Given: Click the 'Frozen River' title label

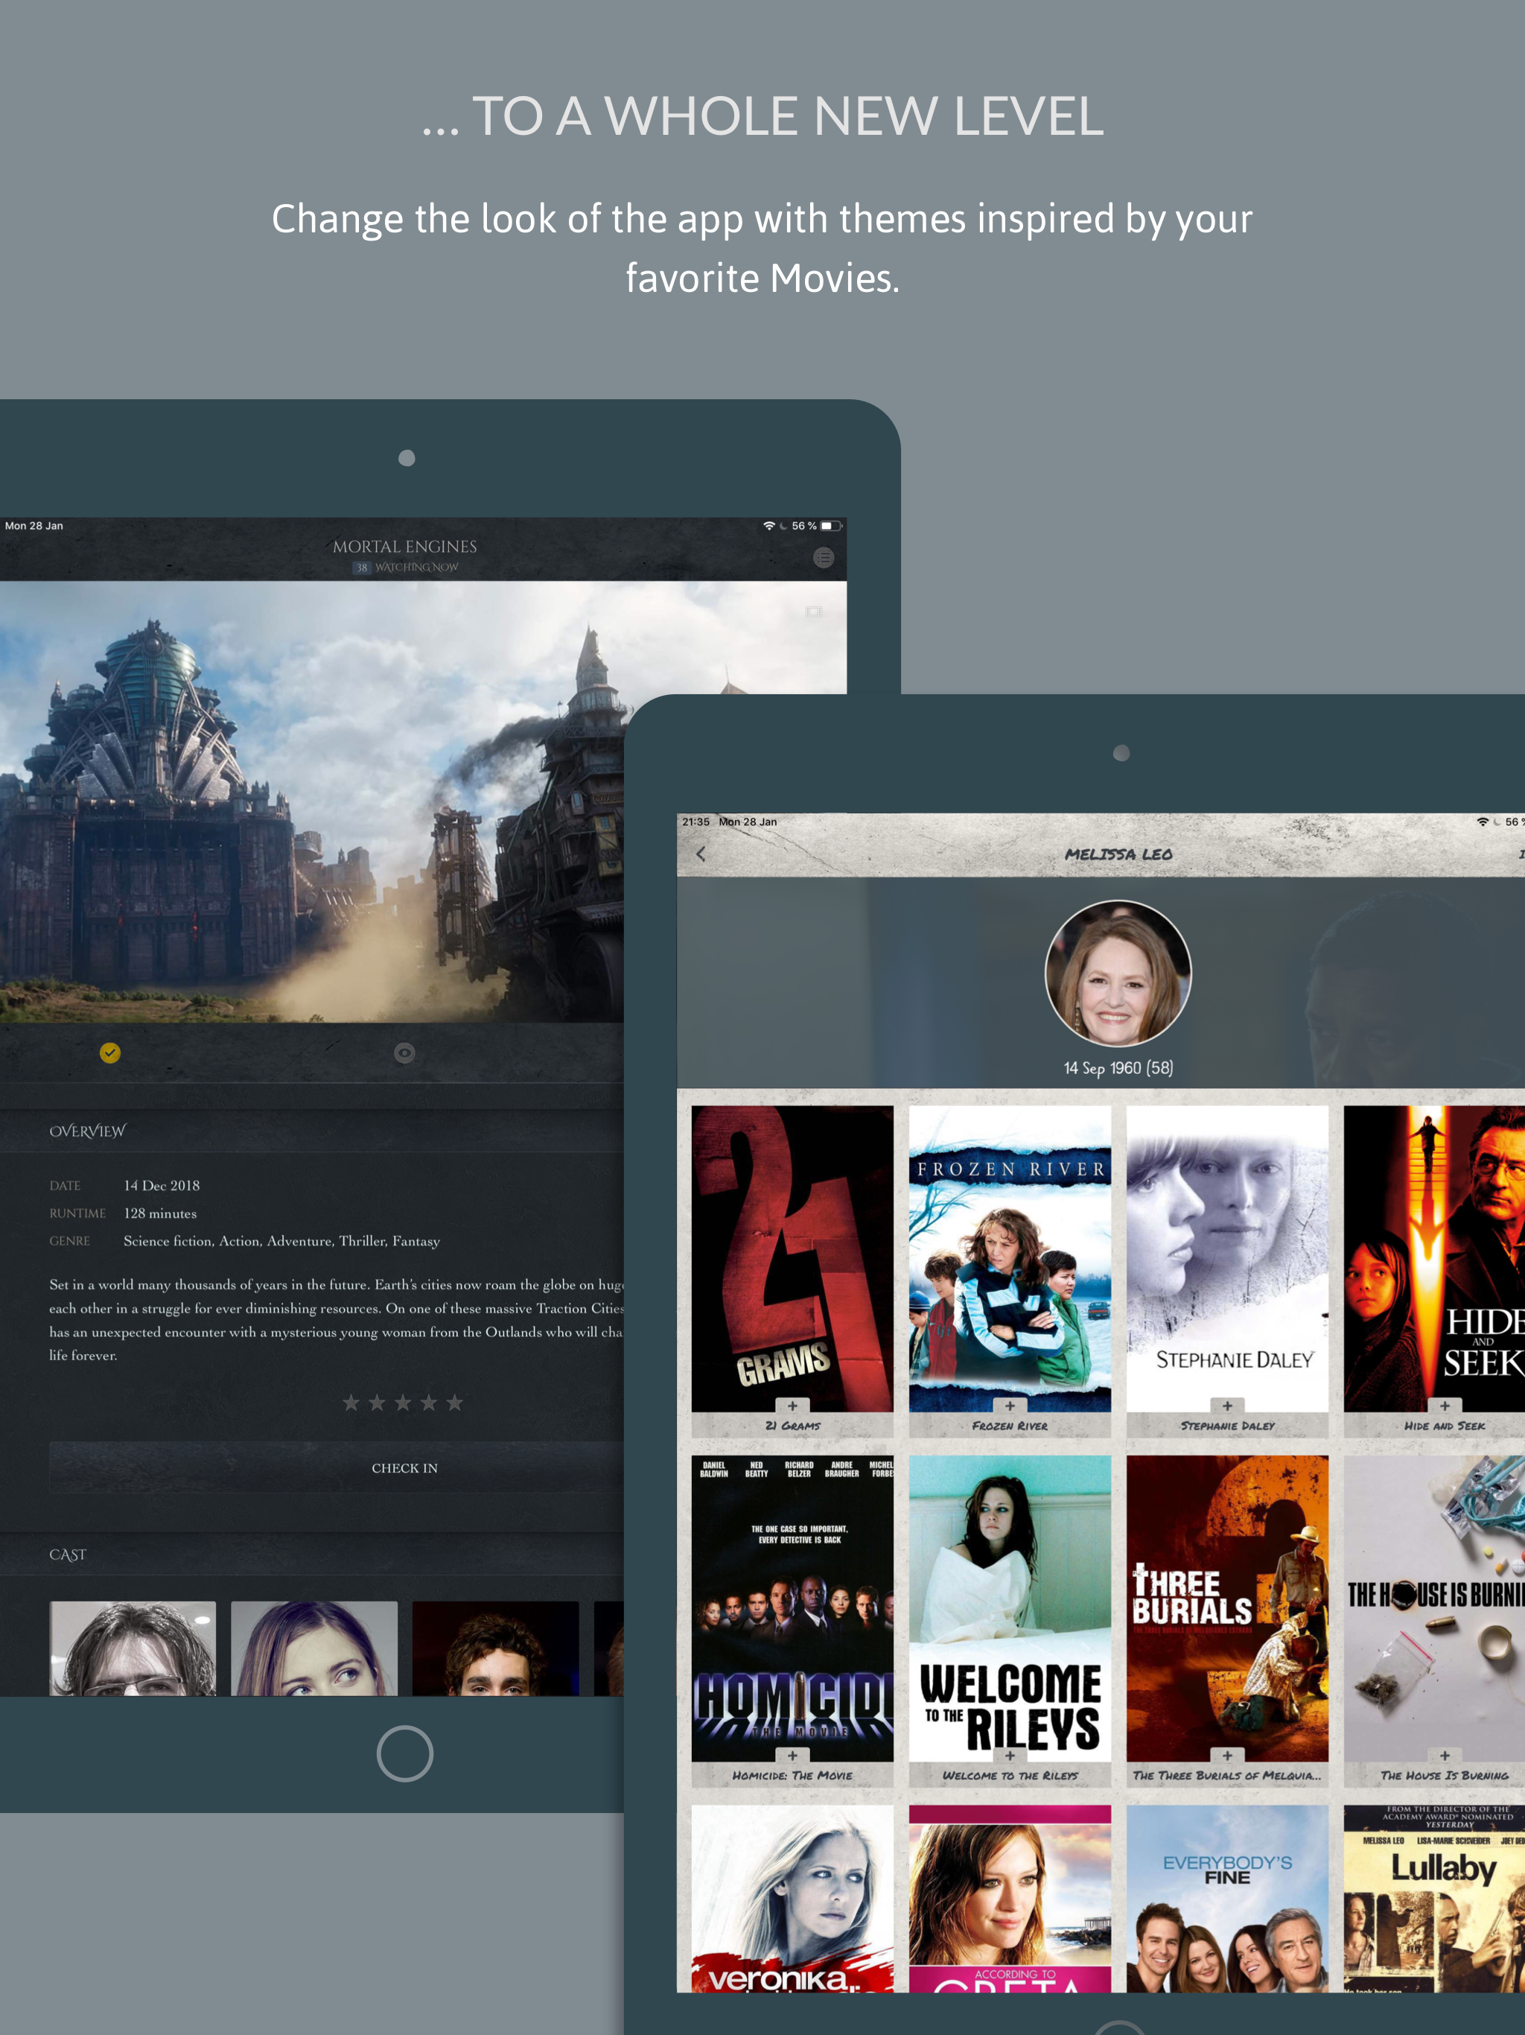Looking at the screenshot, I should [x=1010, y=1426].
